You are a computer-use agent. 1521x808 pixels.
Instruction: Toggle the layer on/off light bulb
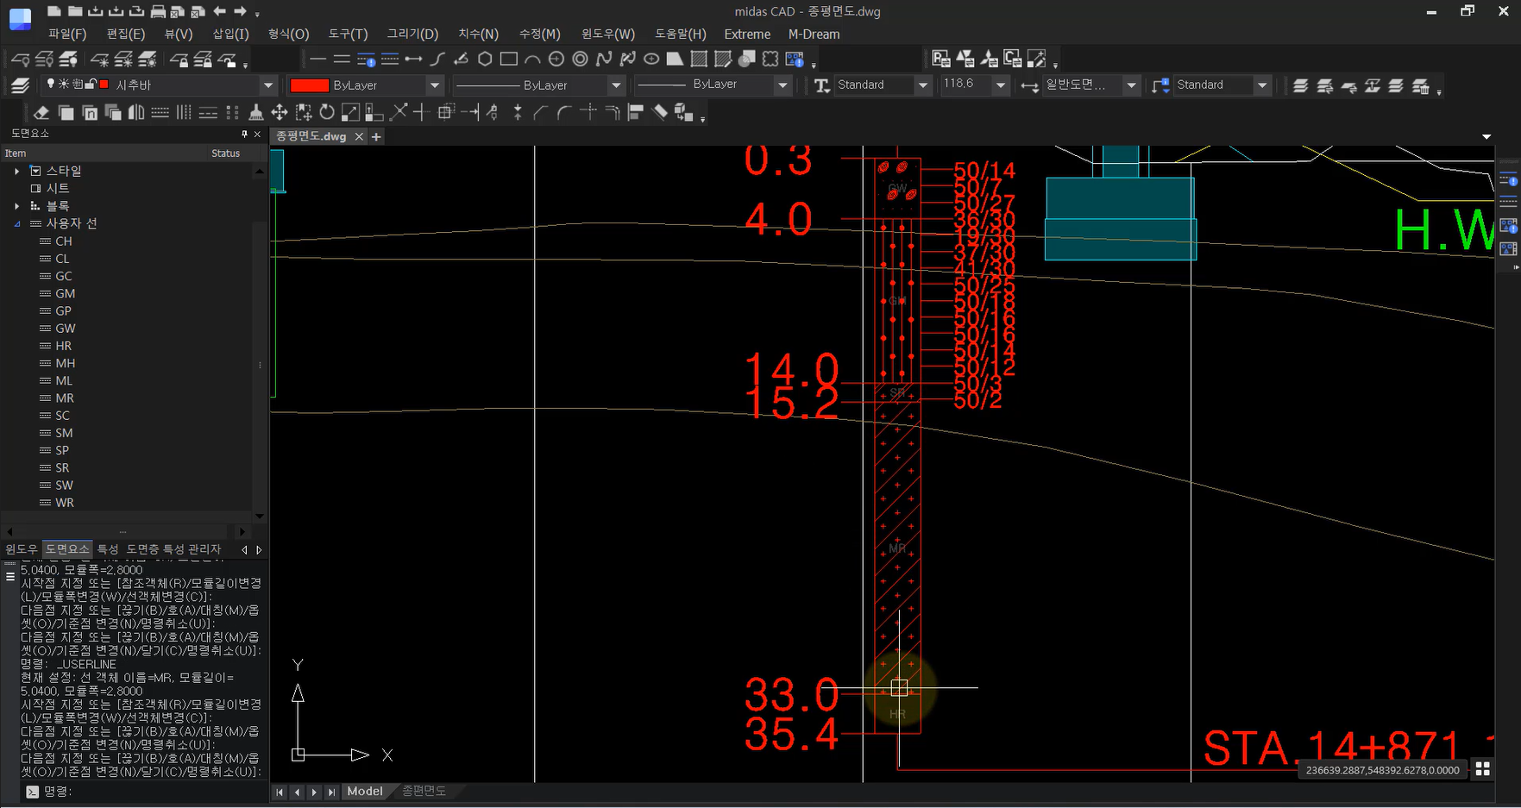click(x=51, y=84)
